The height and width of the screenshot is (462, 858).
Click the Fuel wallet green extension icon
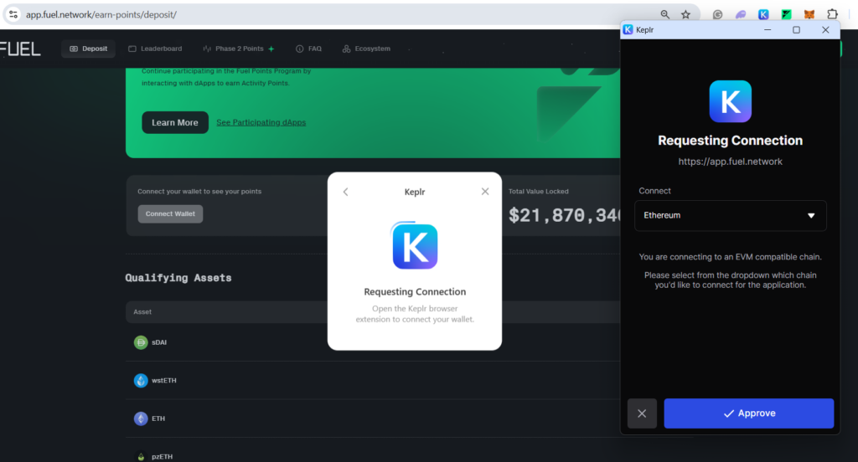786,14
